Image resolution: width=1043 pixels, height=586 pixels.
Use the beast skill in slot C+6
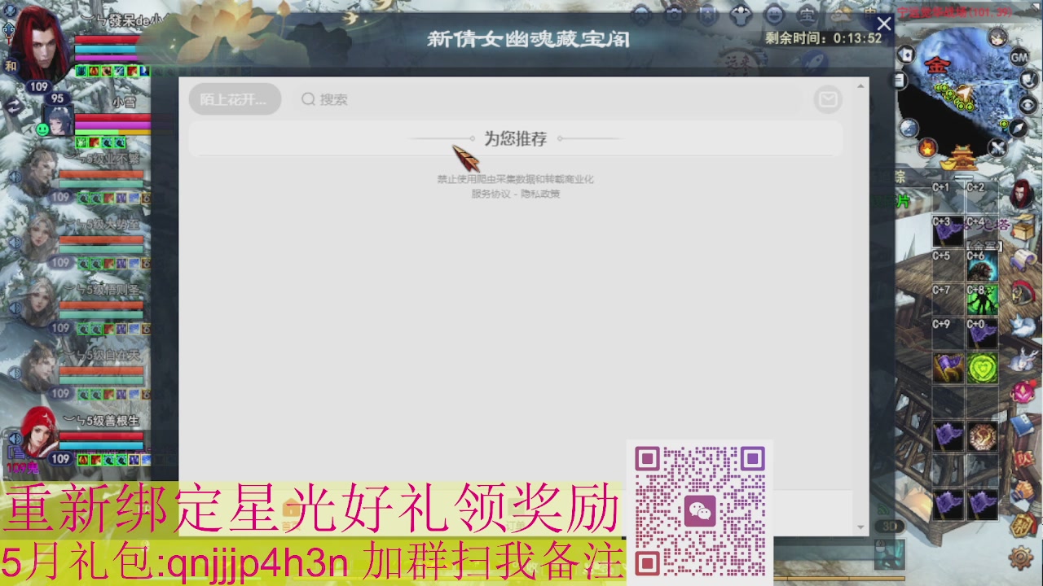point(982,266)
